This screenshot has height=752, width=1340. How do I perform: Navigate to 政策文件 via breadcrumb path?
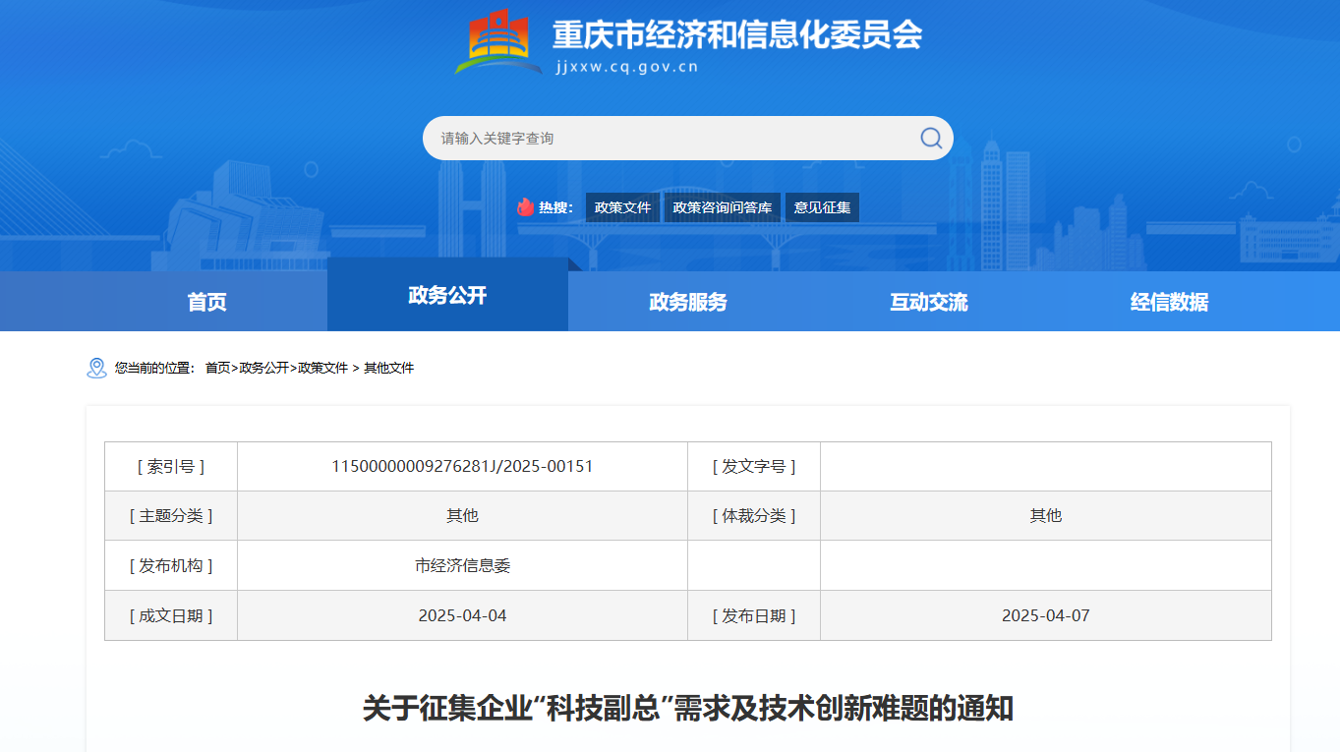coord(322,368)
